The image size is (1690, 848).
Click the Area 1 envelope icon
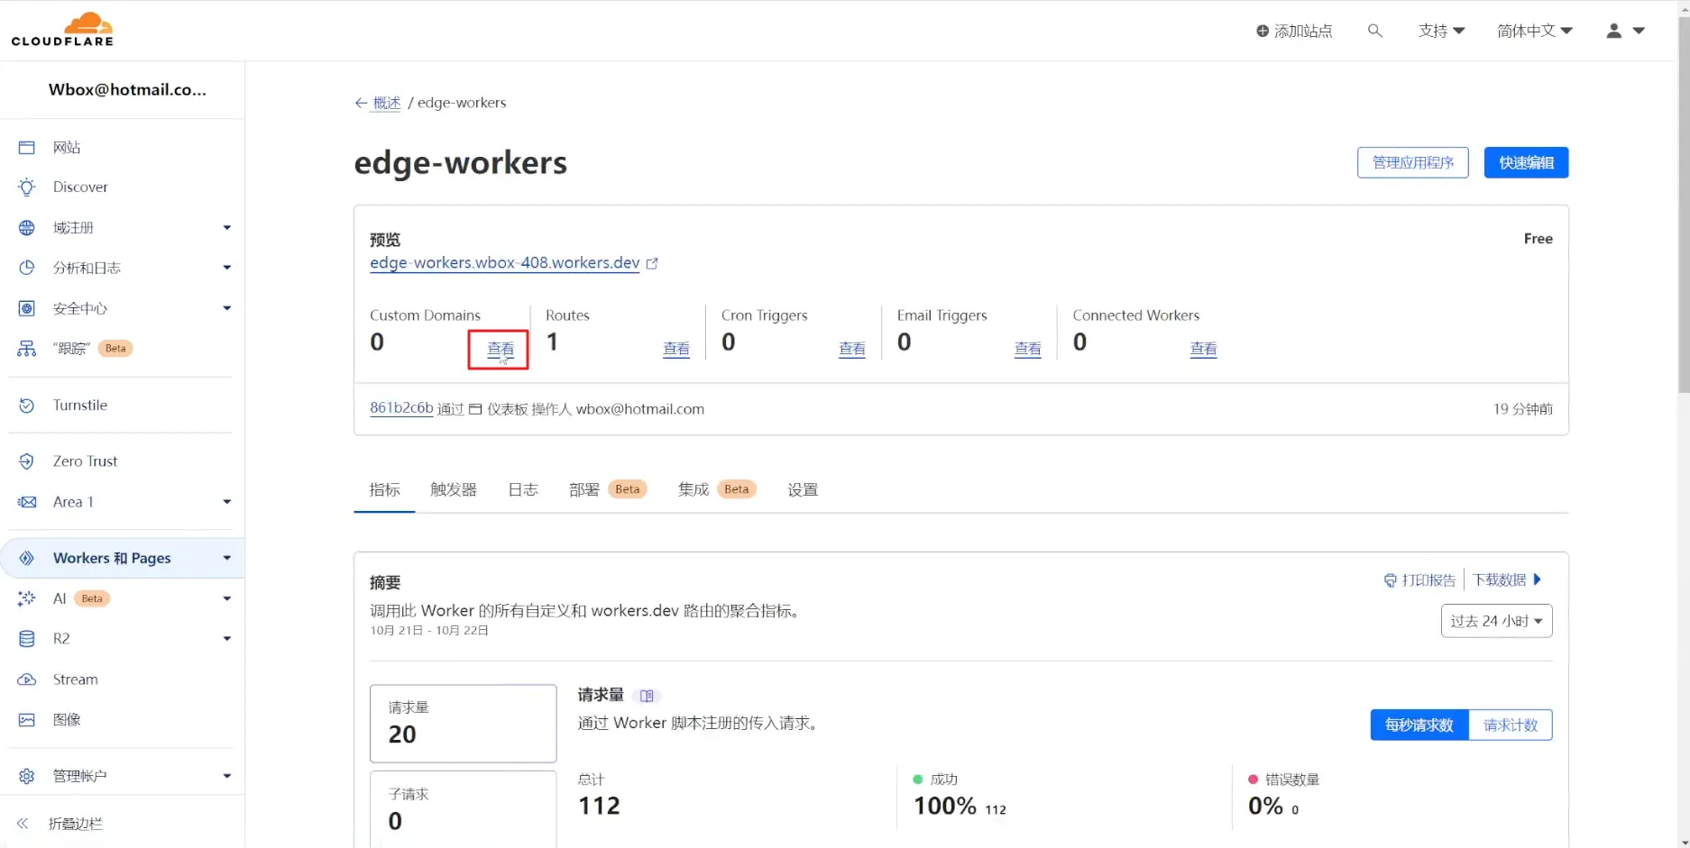(x=27, y=502)
